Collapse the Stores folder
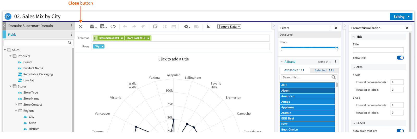The height and width of the screenshot is (139, 417). coord(10,86)
